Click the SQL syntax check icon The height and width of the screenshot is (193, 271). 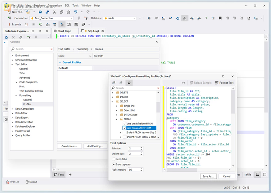pyautogui.click(x=185, y=18)
